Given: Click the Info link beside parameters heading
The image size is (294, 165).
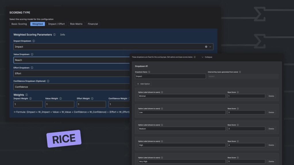Looking at the screenshot, I should (x=63, y=35).
